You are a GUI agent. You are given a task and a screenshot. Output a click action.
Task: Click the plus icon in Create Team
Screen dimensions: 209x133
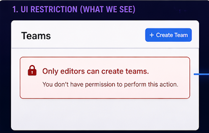152,35
